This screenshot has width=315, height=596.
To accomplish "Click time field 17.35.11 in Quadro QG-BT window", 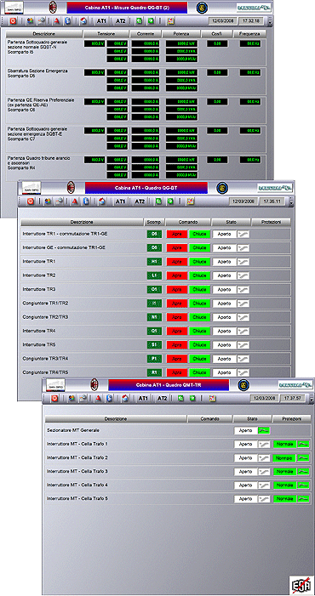I will 272,202.
